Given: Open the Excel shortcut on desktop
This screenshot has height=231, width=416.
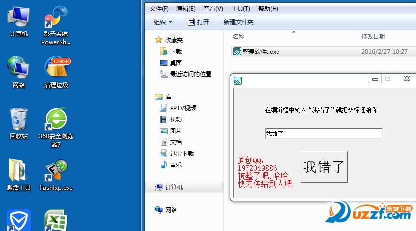Looking at the screenshot, I should 56,220.
